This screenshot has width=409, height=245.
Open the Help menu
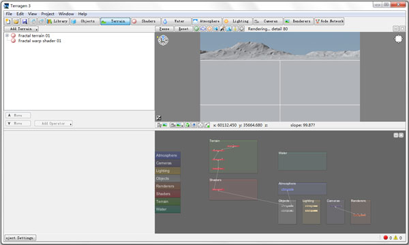pyautogui.click(x=82, y=14)
